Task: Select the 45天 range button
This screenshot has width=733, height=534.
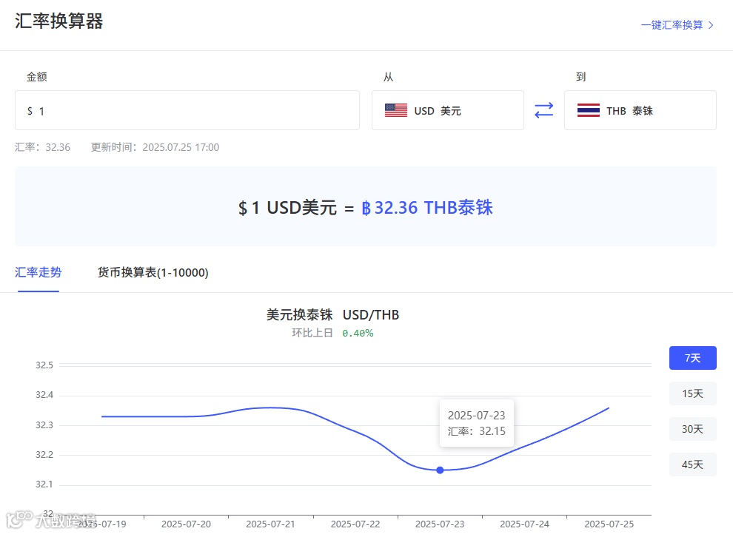Action: coord(693,464)
